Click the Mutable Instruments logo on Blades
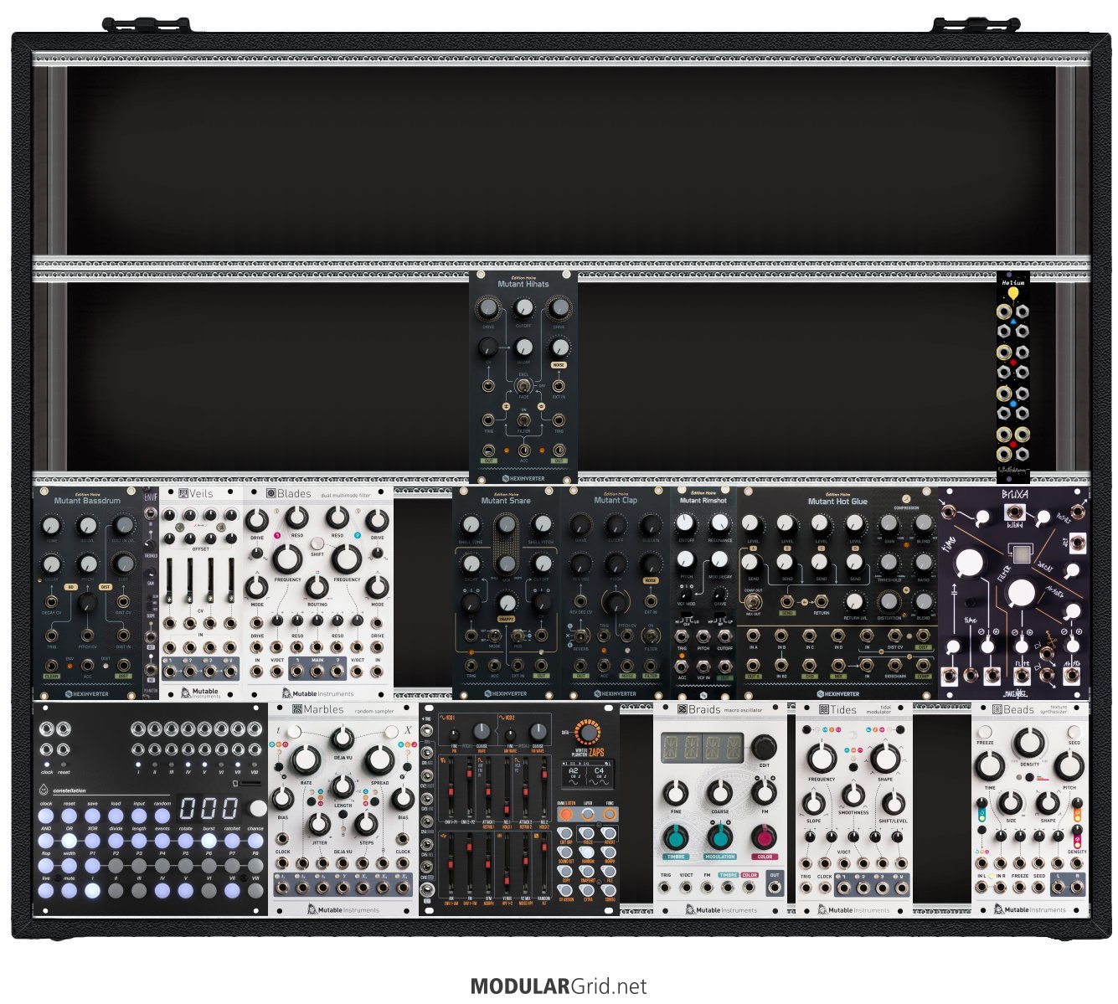Image resolution: width=1118 pixels, height=1004 pixels. (317, 693)
